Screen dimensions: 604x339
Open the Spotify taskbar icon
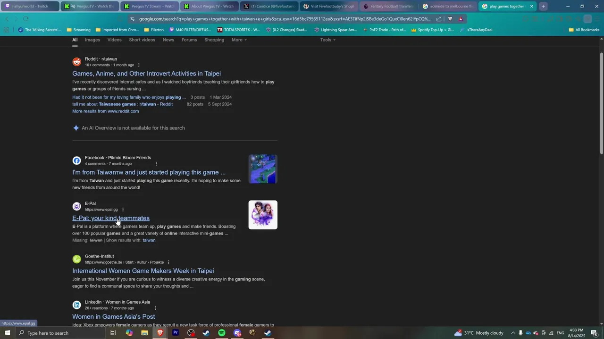222,333
